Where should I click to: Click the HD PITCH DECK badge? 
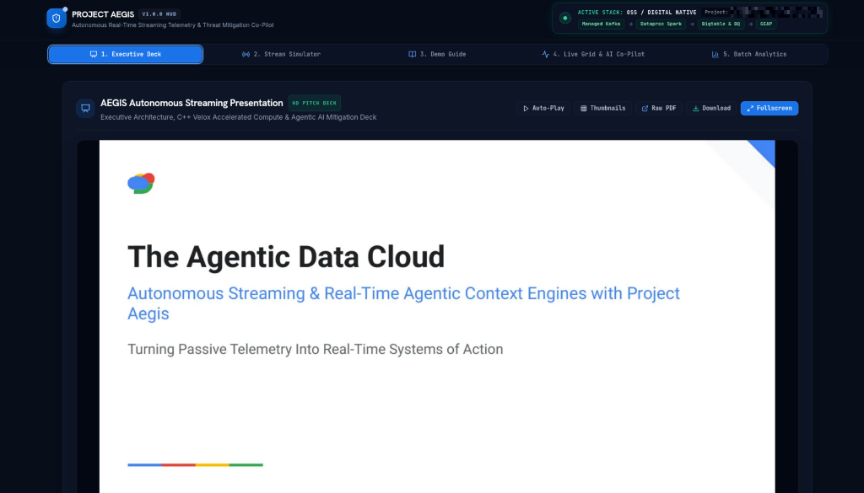click(x=314, y=103)
